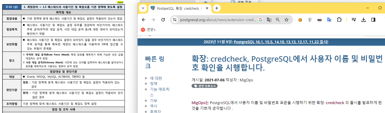Close the PostgreSQL credcheck tab
Viewport: 385px width, 113px height.
tap(206, 8)
